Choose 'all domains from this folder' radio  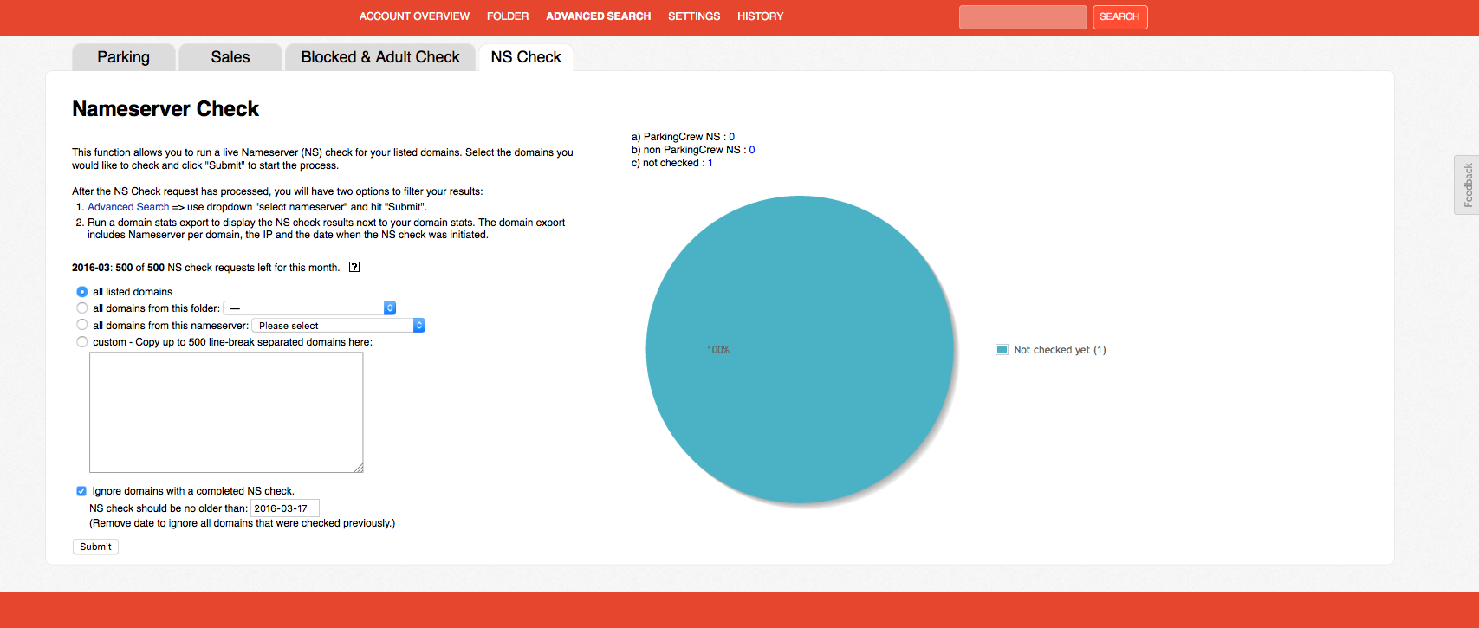pos(82,308)
